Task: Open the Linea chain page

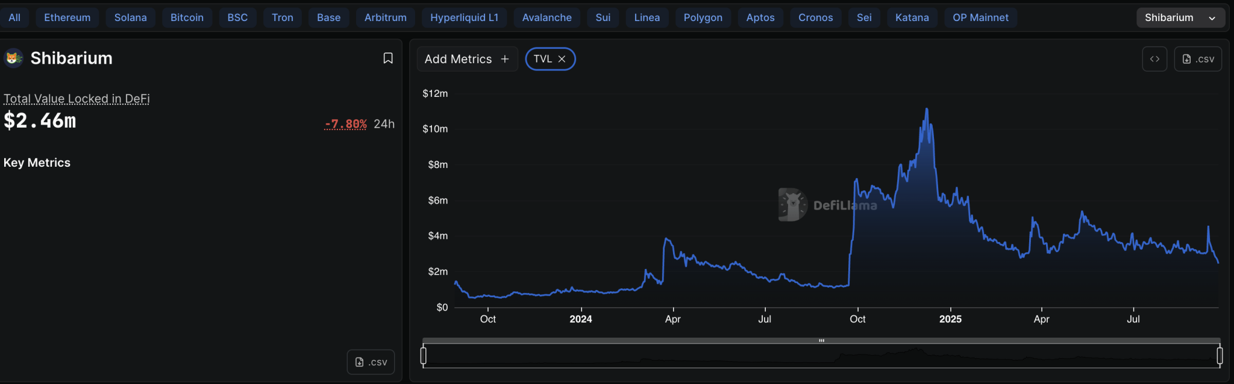Action: 647,17
